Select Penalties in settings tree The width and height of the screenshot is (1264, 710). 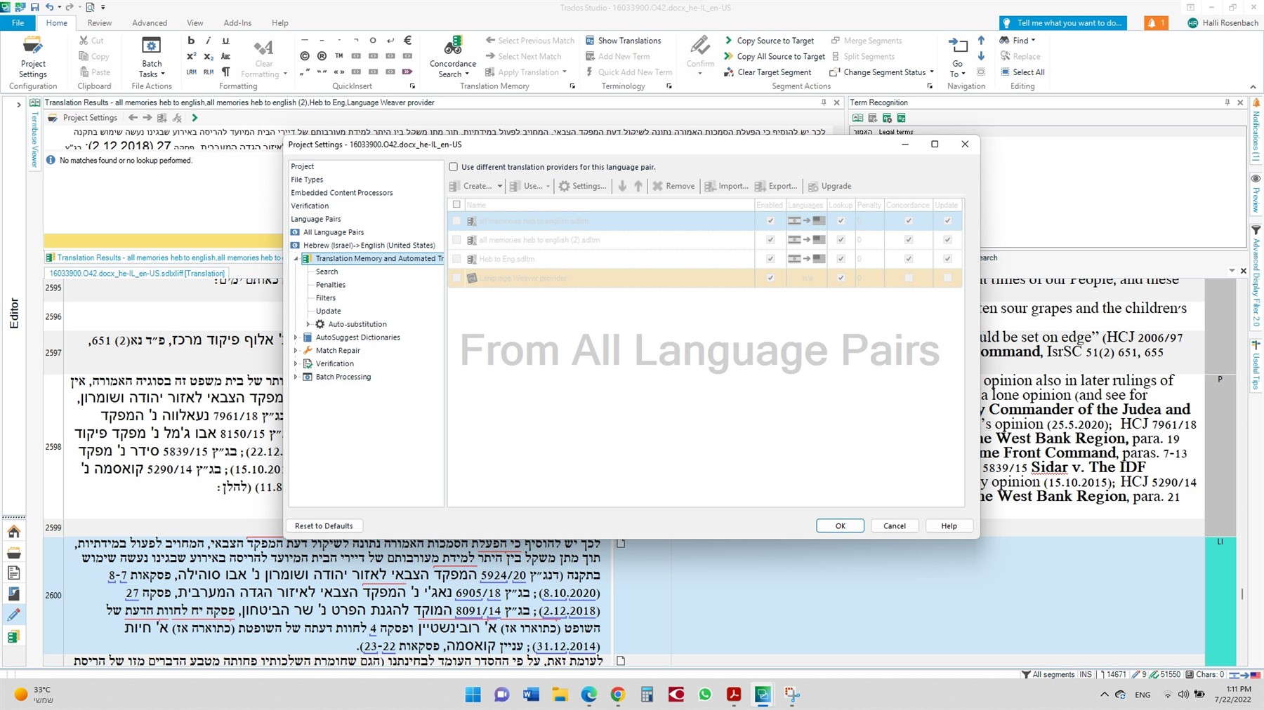[x=330, y=285]
